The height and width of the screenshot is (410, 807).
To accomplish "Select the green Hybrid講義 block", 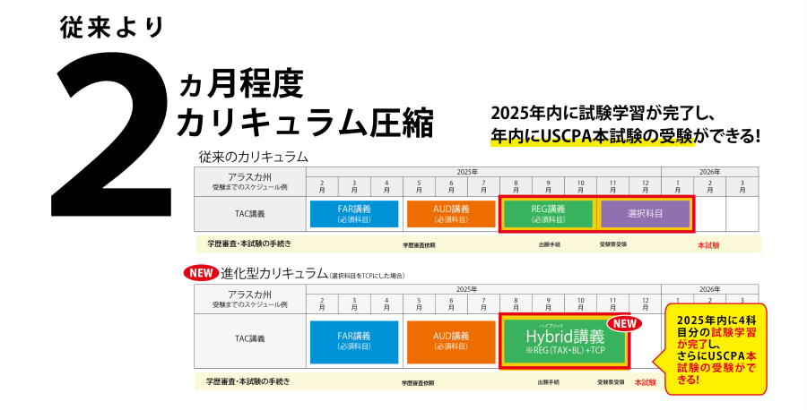I will [564, 341].
